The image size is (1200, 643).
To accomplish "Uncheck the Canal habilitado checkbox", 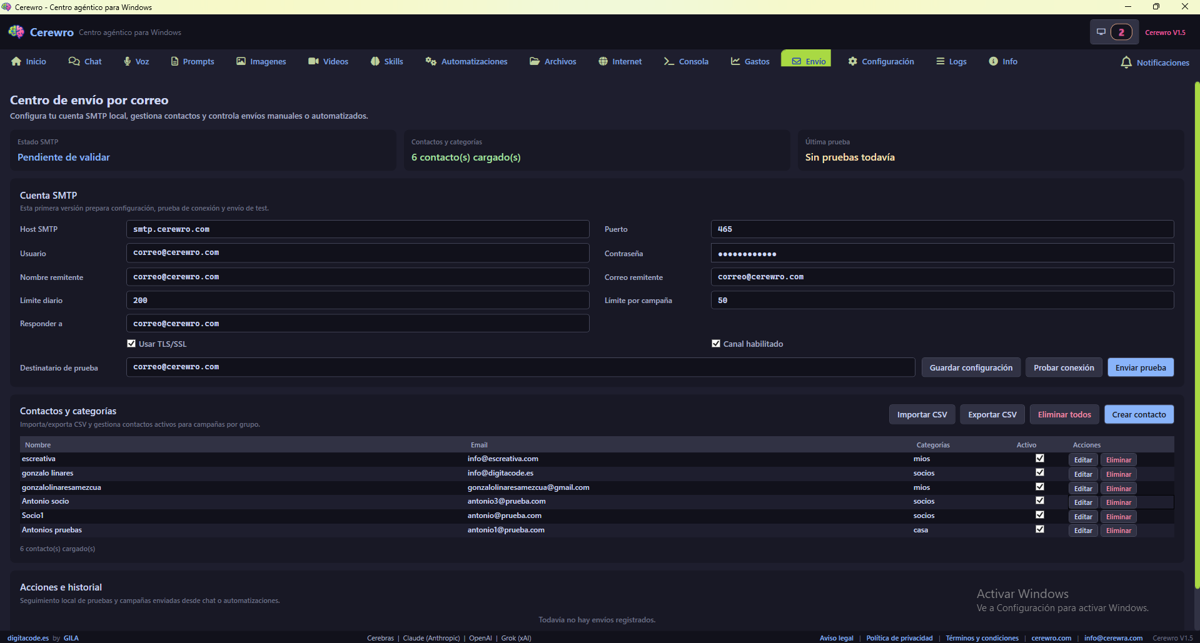I will pos(716,344).
